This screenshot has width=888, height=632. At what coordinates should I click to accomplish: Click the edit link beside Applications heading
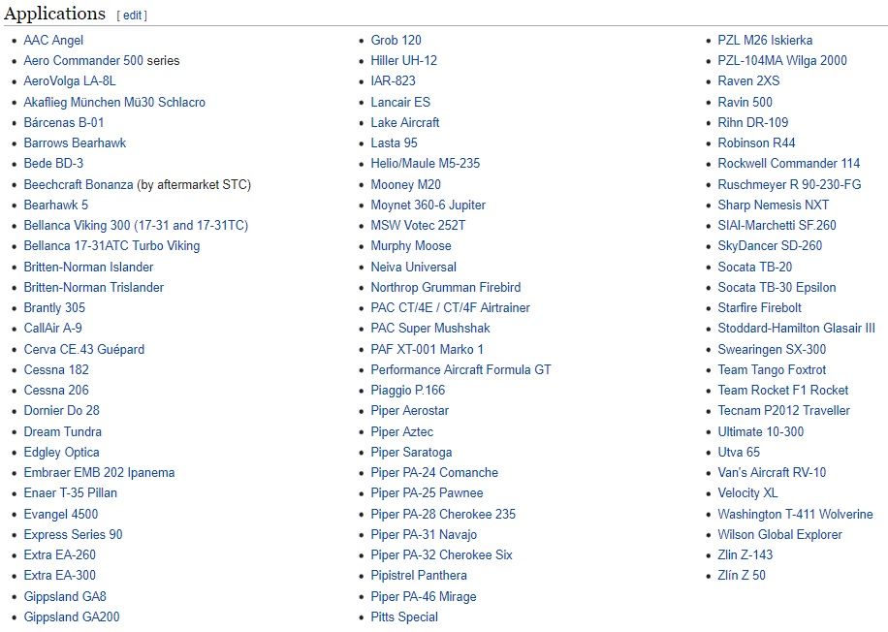[132, 16]
